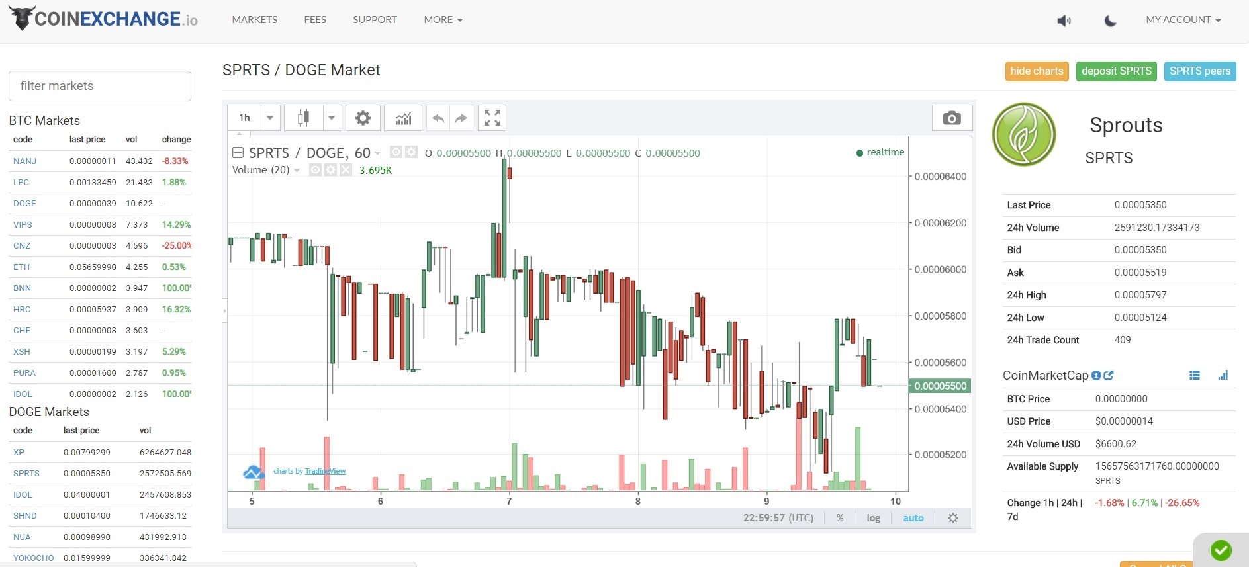Remove Volume indicator with X icon
Screen dimensions: 1249x567
(346, 170)
